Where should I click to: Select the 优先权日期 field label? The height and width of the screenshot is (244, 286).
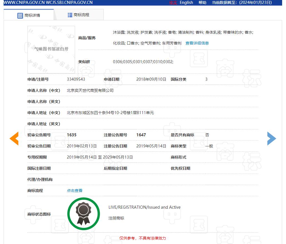180,168
